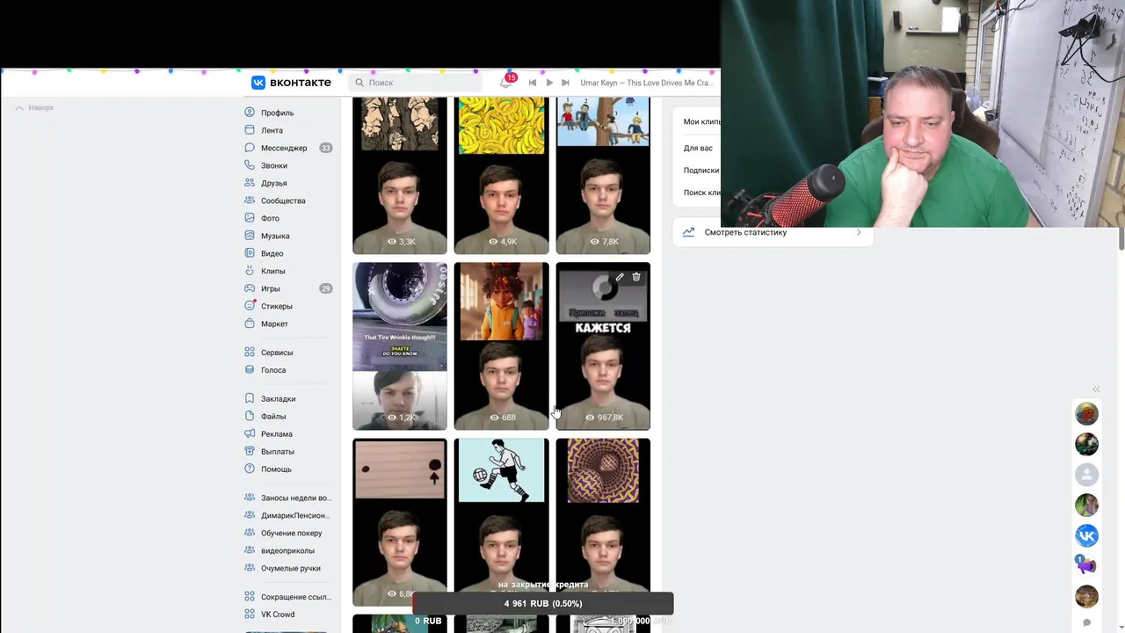
Task: Select the Подписки clips tab
Action: [701, 170]
